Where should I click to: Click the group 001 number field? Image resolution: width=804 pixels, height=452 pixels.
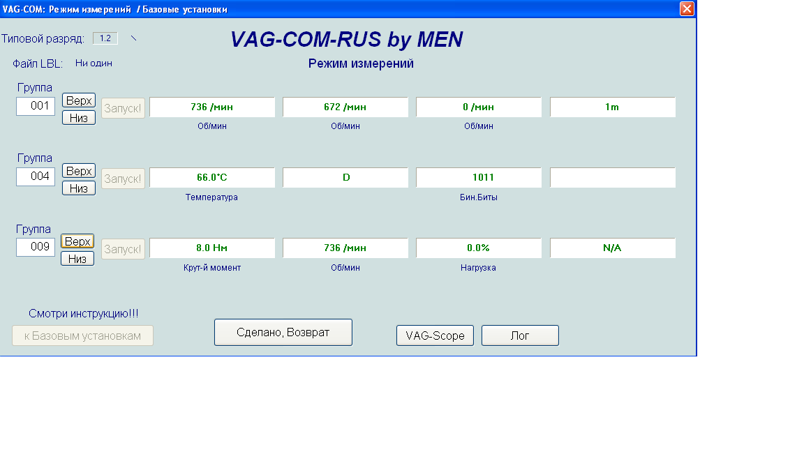[36, 106]
